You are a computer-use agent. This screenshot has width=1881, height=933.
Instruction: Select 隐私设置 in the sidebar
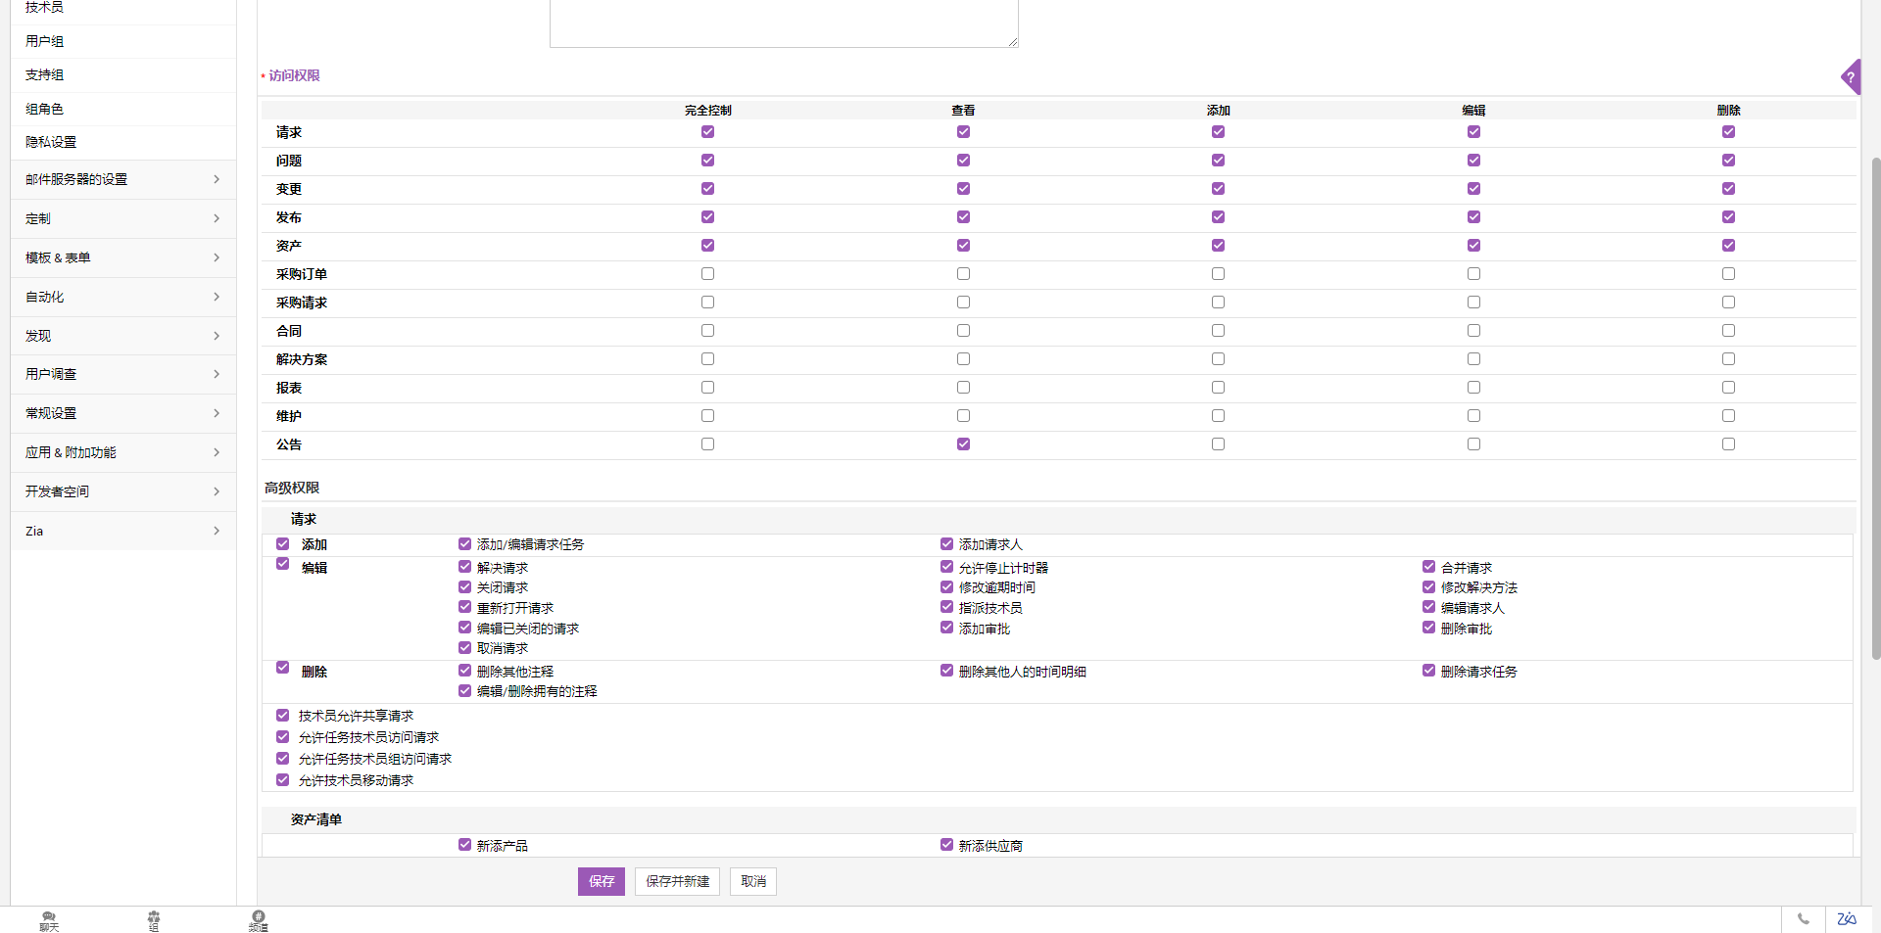pos(51,142)
